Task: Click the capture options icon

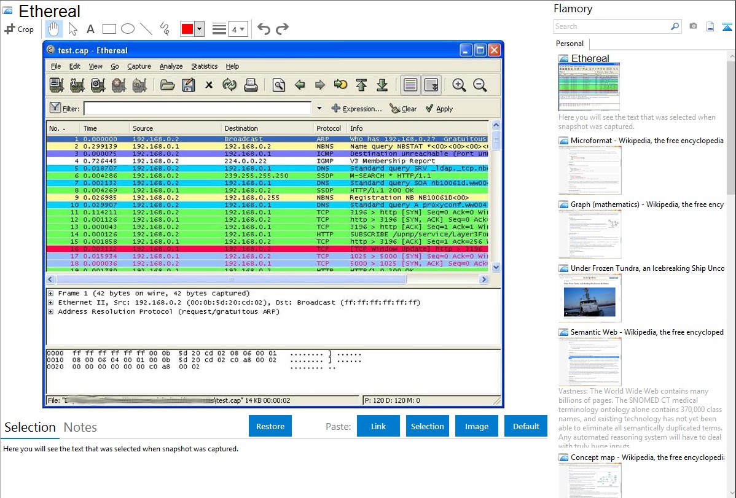Action: pyautogui.click(x=77, y=85)
